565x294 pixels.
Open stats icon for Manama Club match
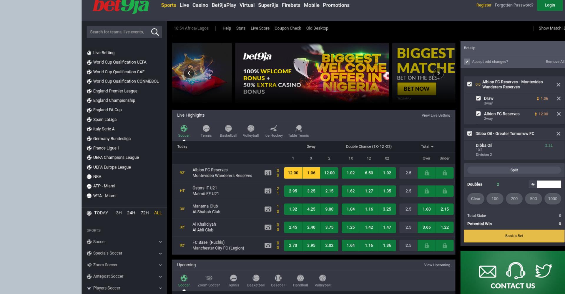(x=268, y=209)
